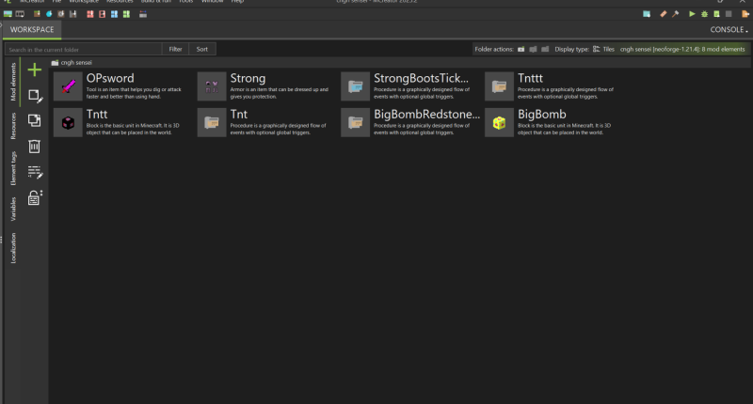Click the search in current folder field
The image size is (753, 404).
[x=84, y=50]
